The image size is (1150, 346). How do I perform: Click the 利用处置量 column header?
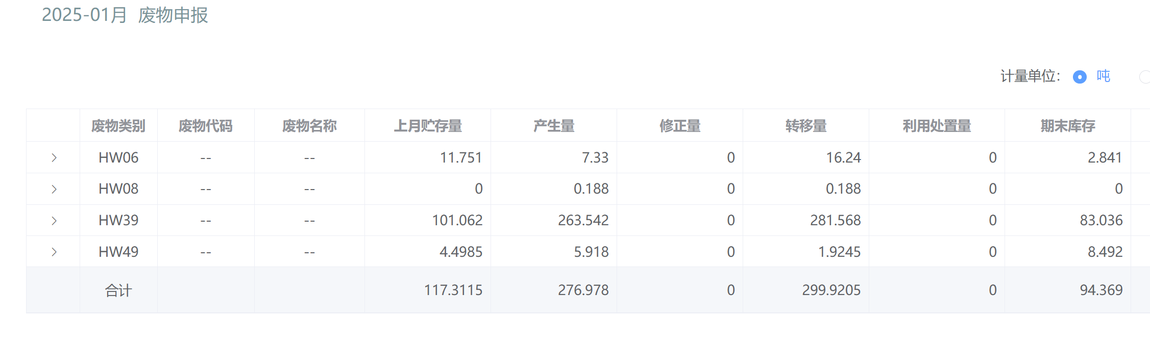[937, 126]
